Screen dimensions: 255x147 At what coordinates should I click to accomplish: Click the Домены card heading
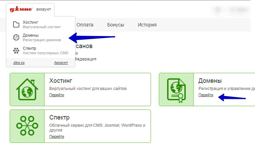(x=210, y=81)
